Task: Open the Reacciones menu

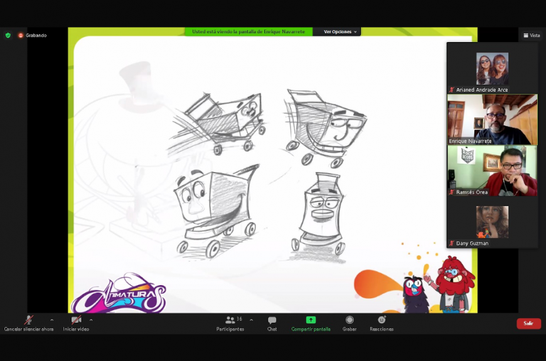Action: 382,322
